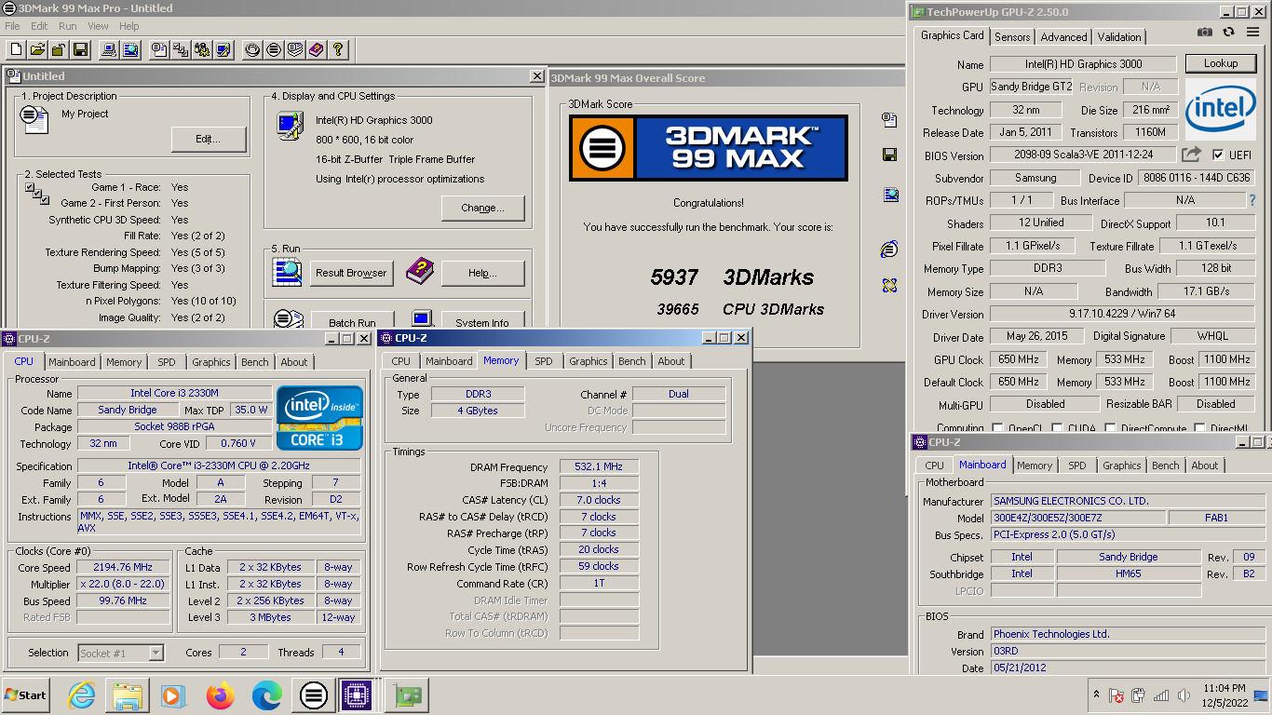Open the Edit menu in 3DMark
1272x715 pixels.
[x=39, y=26]
